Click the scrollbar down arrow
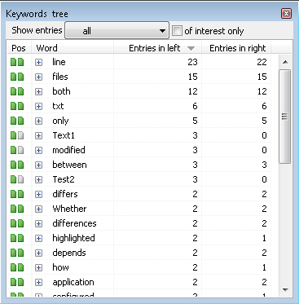The image size is (299, 304). click(x=285, y=289)
